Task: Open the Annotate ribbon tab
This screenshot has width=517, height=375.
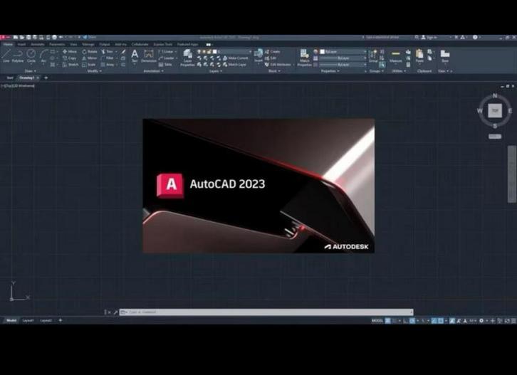Action: click(38, 44)
